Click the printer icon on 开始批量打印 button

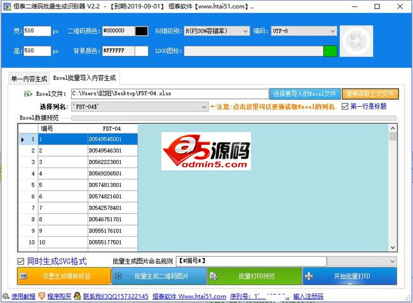[x=309, y=276]
